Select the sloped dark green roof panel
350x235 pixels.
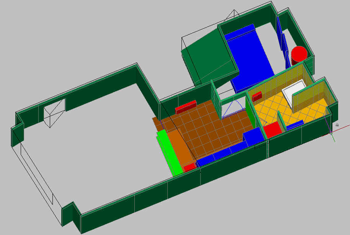208,57
